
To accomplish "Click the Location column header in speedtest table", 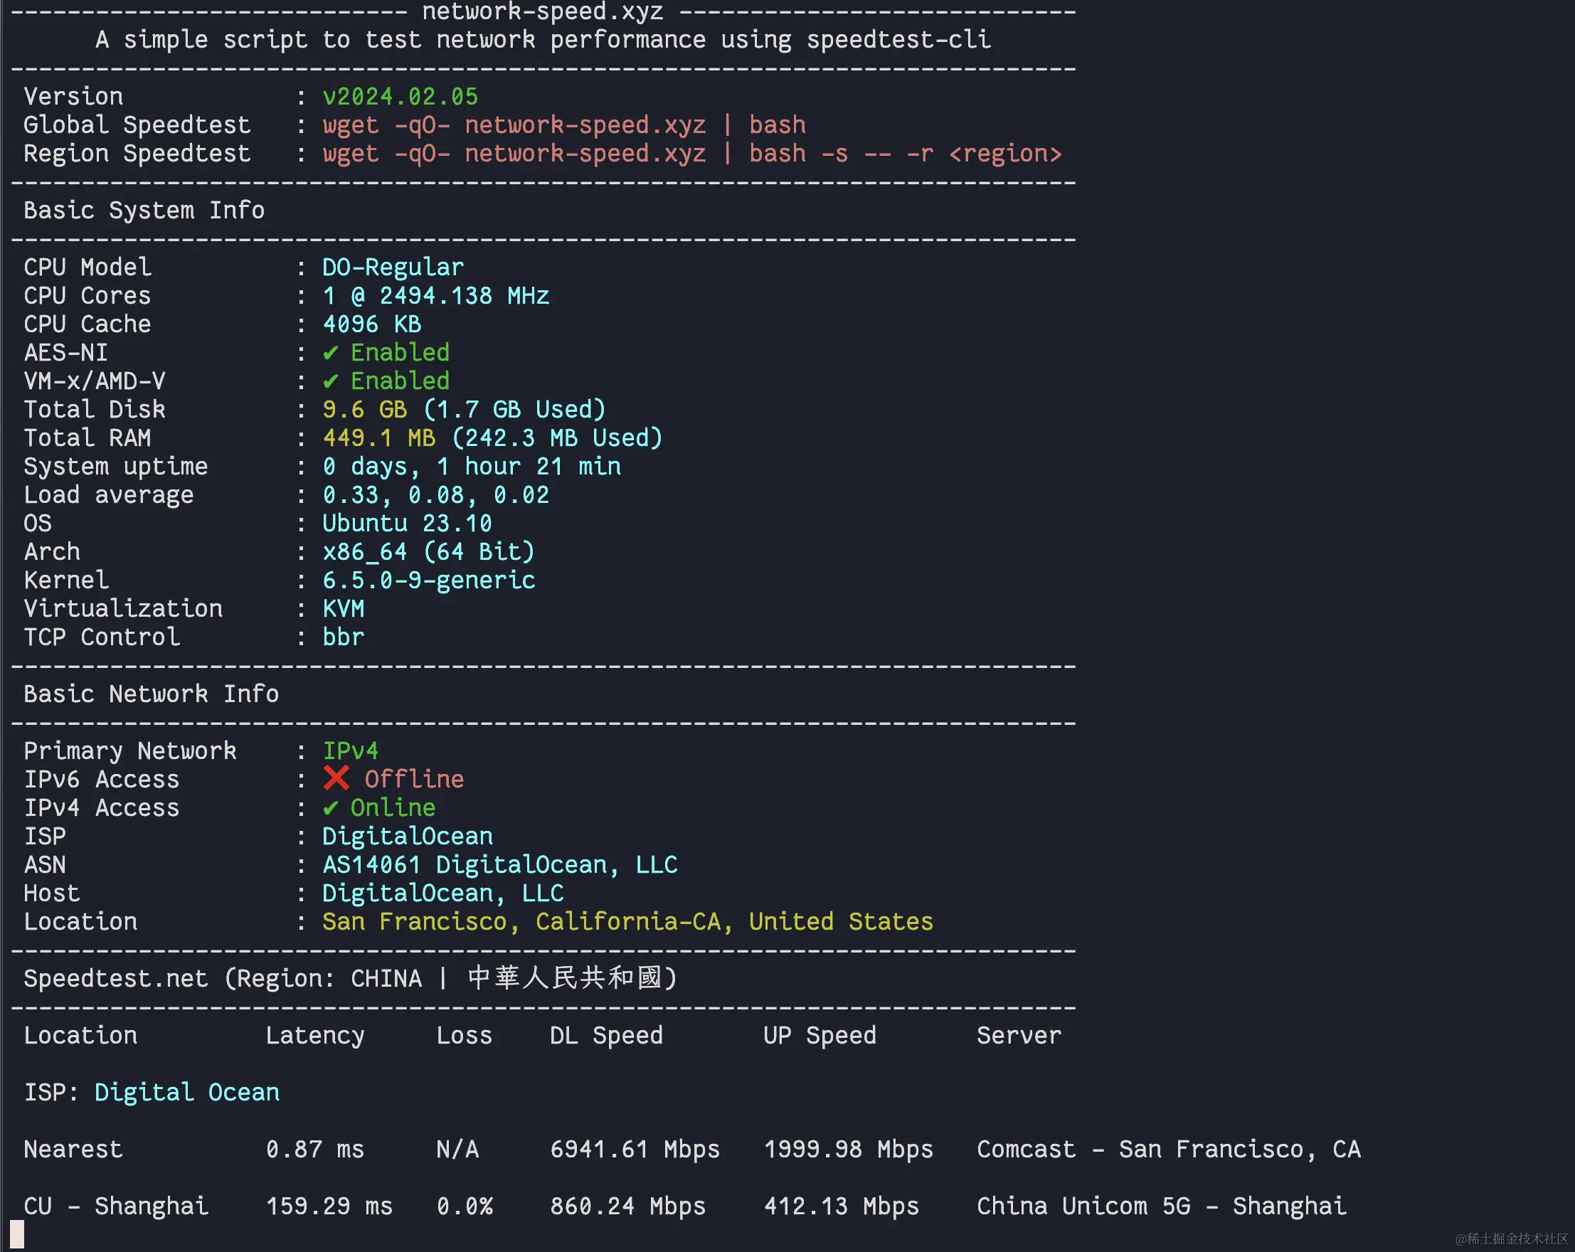I will [x=80, y=1036].
